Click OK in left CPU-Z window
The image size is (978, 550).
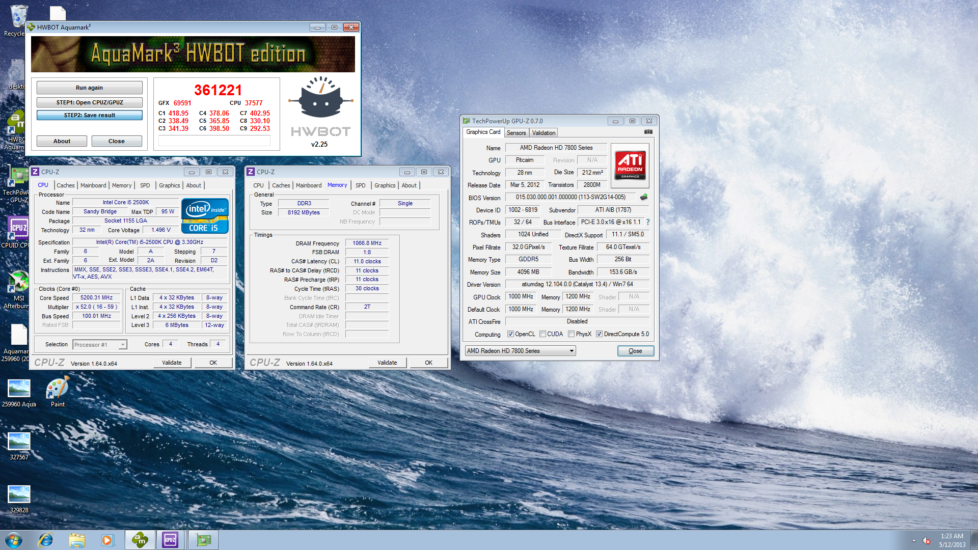[x=213, y=363]
